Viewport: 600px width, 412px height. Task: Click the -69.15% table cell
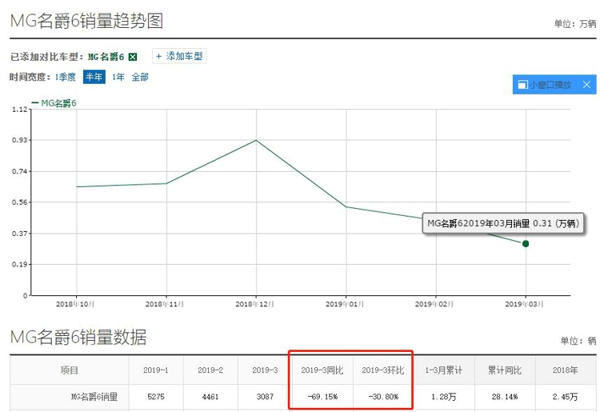322,397
